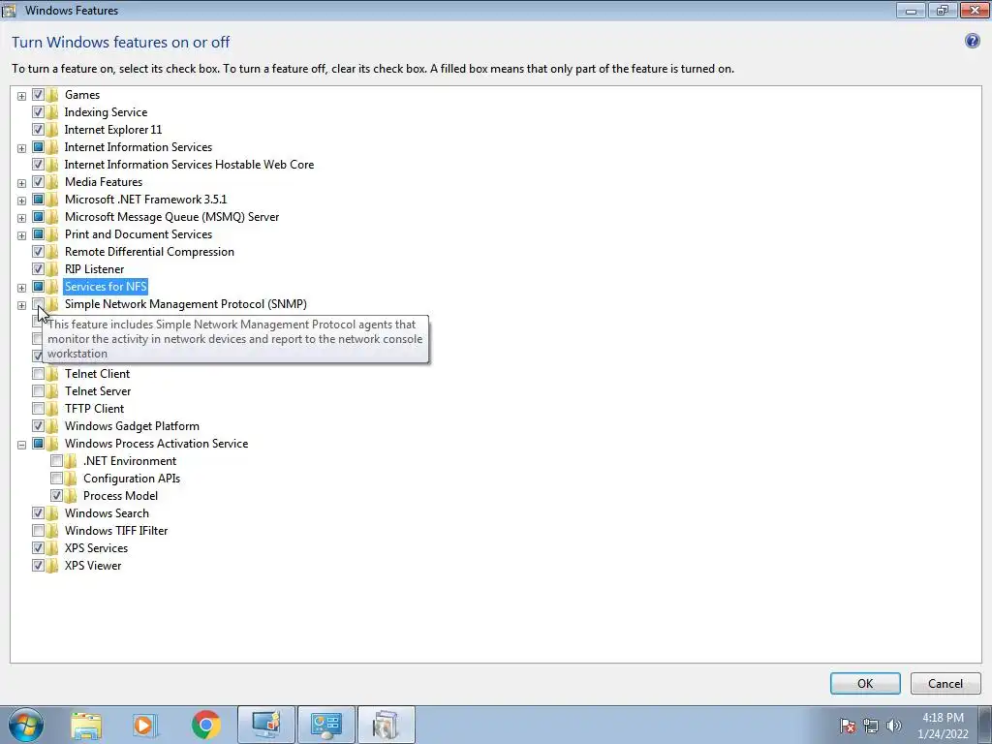992x744 pixels.
Task: Click the folder icon beside Windows Gadget Platform
Action: (52, 426)
